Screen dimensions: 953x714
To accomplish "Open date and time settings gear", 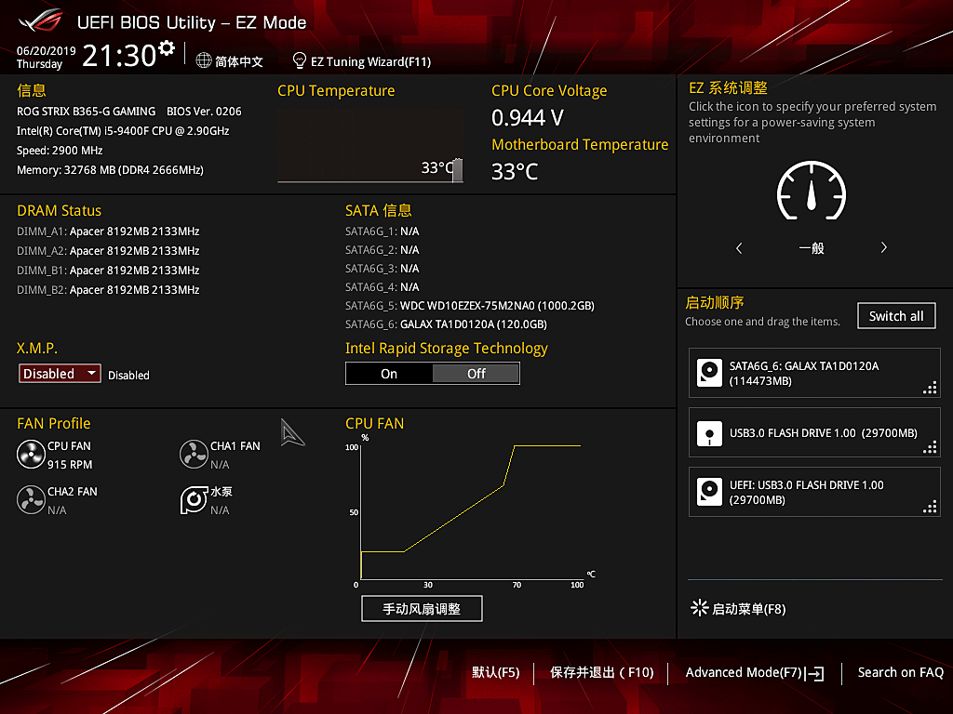I will click(166, 48).
